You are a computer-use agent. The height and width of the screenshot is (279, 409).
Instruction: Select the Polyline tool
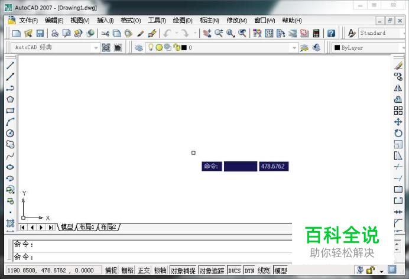pyautogui.click(x=10, y=88)
